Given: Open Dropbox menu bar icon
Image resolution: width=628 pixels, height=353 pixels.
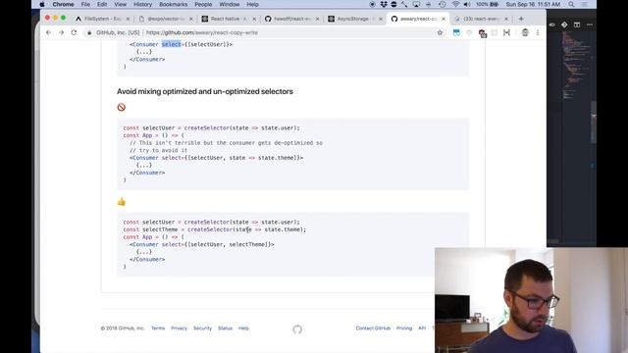Looking at the screenshot, I should (384, 4).
